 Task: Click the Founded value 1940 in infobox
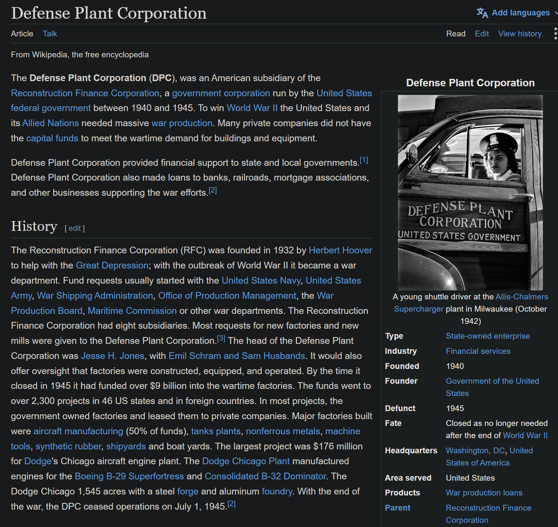(x=455, y=366)
